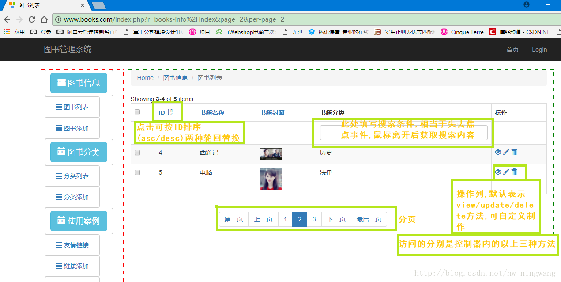Delete the 西游记 book using the trash icon
The width and height of the screenshot is (561, 282).
[514, 152]
